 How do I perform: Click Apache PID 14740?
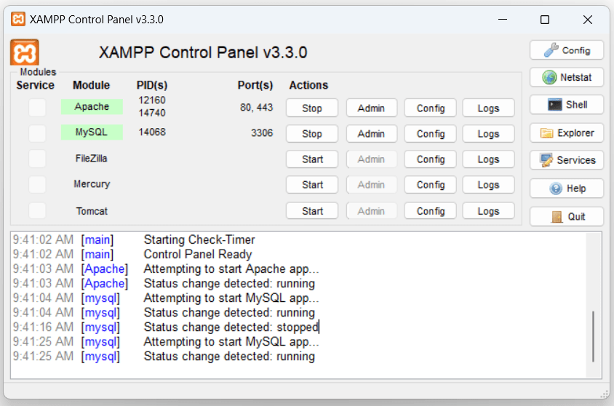click(x=152, y=113)
